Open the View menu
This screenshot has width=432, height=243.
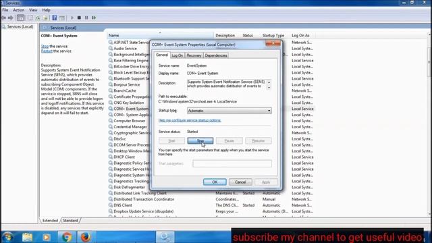(x=33, y=10)
